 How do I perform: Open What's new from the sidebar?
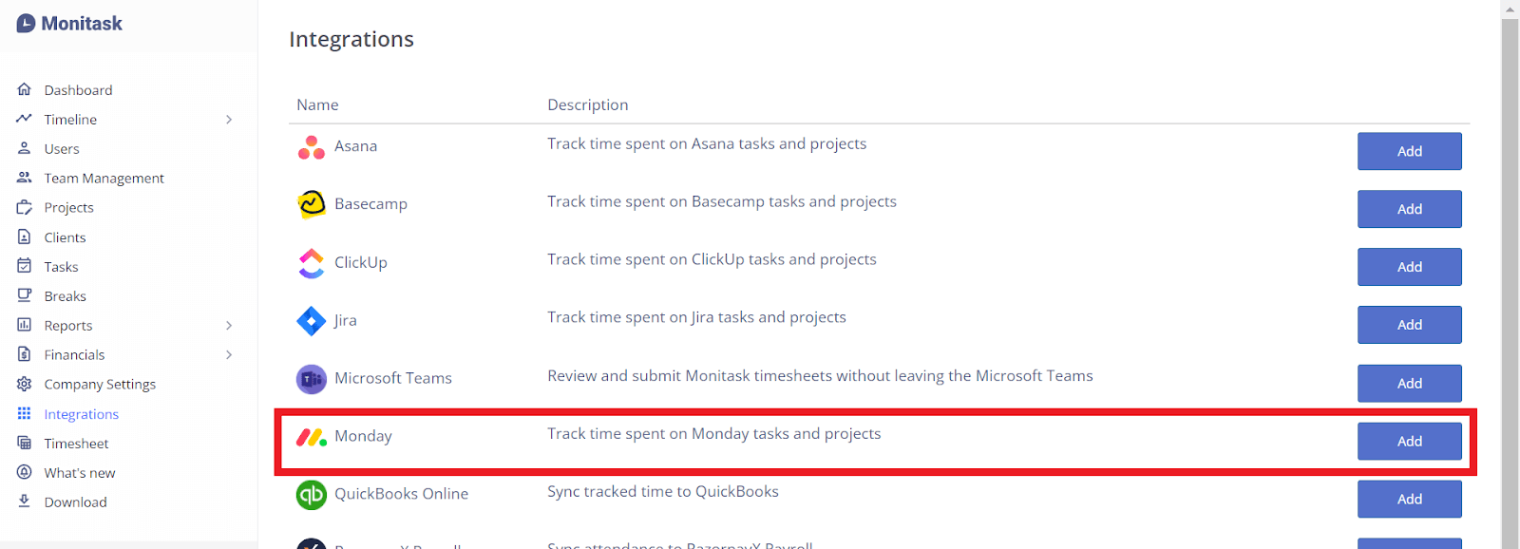pos(80,472)
